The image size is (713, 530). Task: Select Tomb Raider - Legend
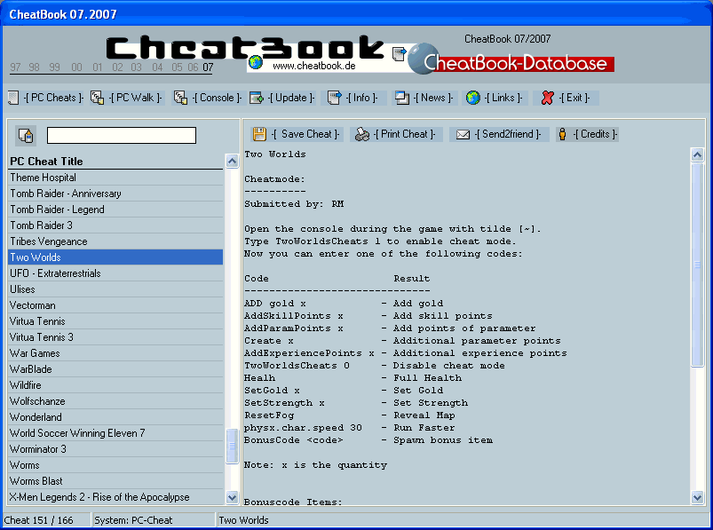(x=116, y=210)
